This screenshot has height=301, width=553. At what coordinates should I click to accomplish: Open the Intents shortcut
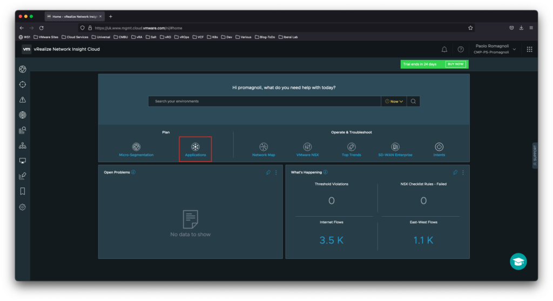click(x=439, y=150)
